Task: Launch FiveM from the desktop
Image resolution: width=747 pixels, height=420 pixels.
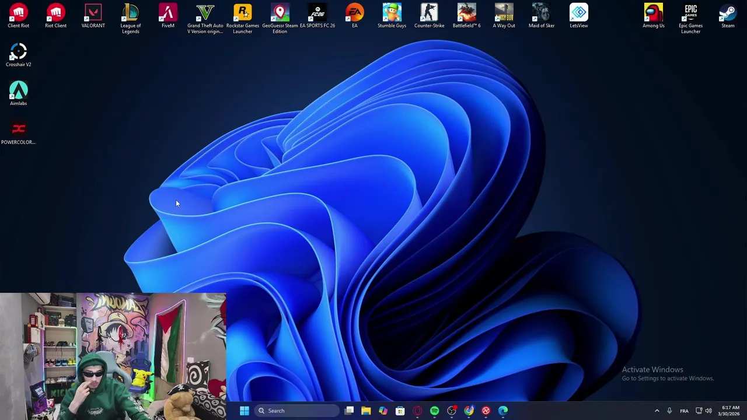Action: coord(167,16)
